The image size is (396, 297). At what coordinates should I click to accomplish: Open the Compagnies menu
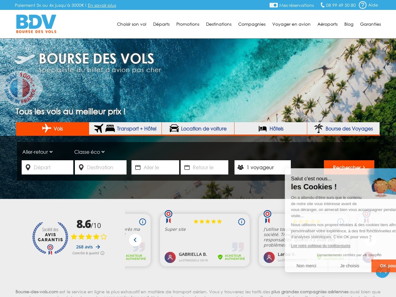tap(252, 24)
